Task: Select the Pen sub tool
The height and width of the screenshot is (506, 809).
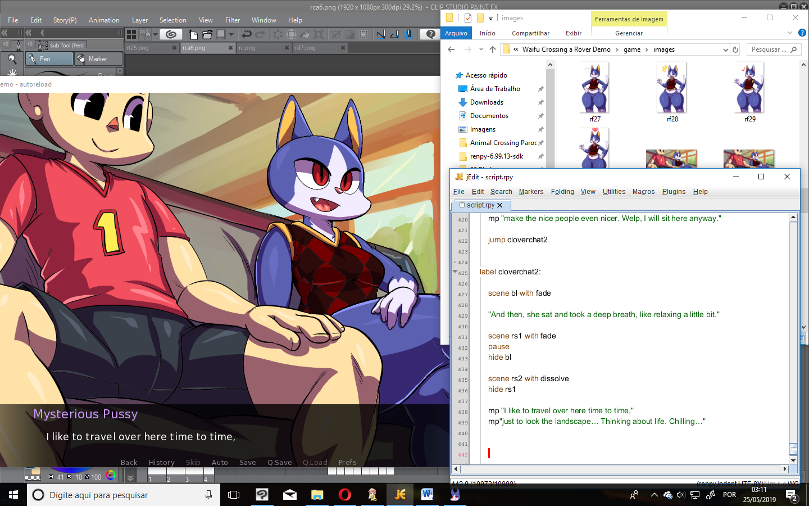Action: point(49,59)
